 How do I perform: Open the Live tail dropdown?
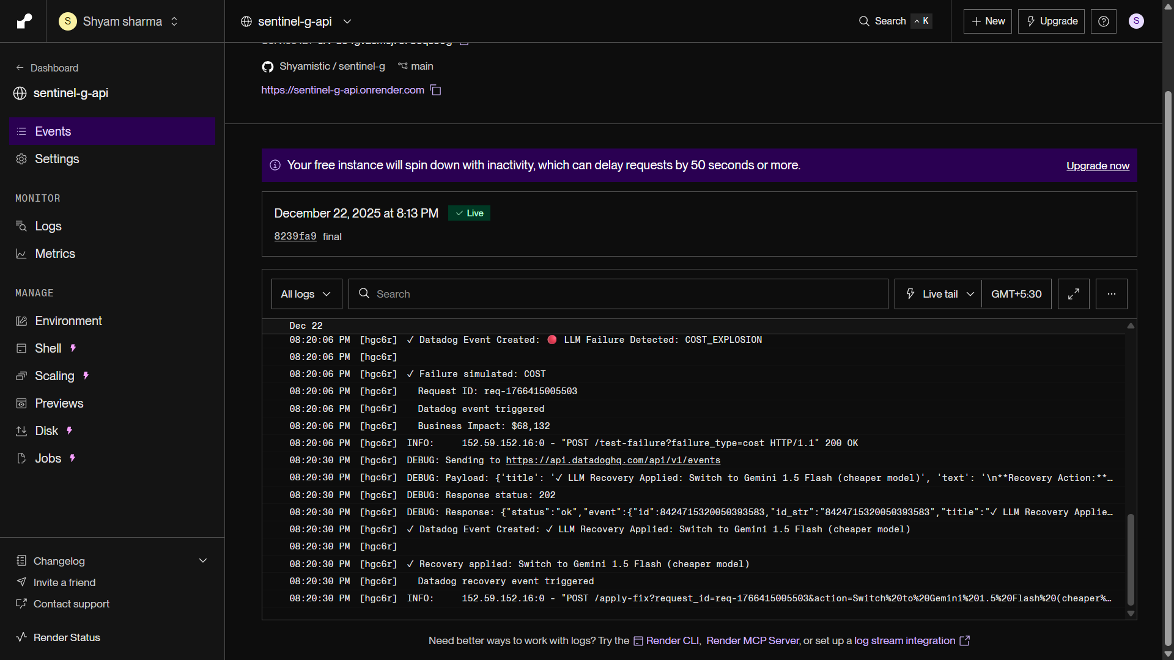[x=939, y=294]
